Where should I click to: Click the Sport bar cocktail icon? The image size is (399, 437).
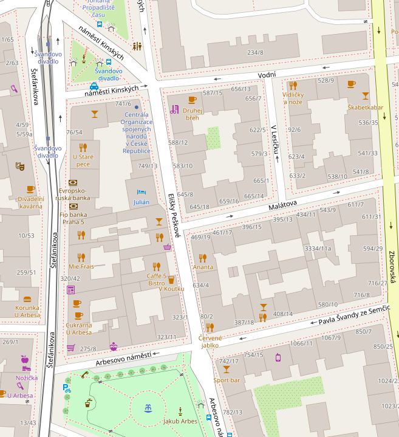tap(227, 370)
